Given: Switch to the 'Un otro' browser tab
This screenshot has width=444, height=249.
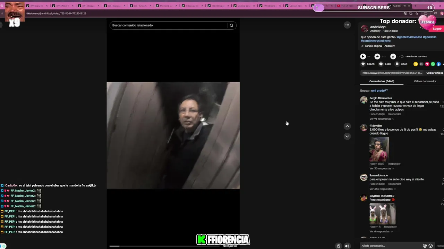Looking at the screenshot, I should (244, 6).
